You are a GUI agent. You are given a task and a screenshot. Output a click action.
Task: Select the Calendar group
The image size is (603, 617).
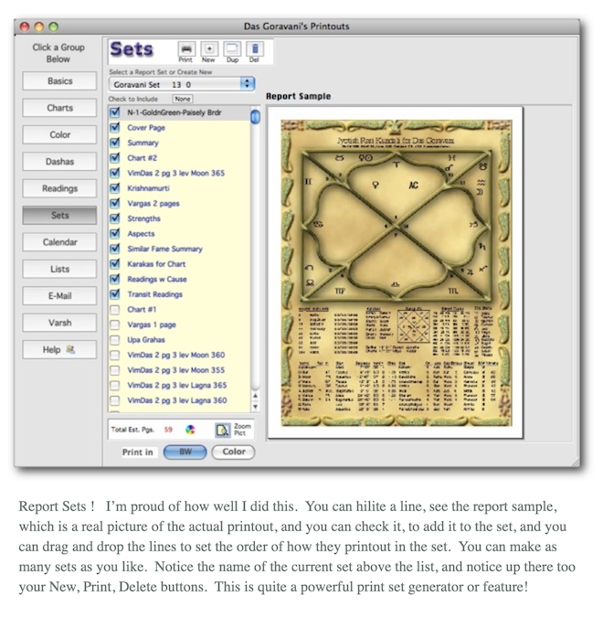59,242
